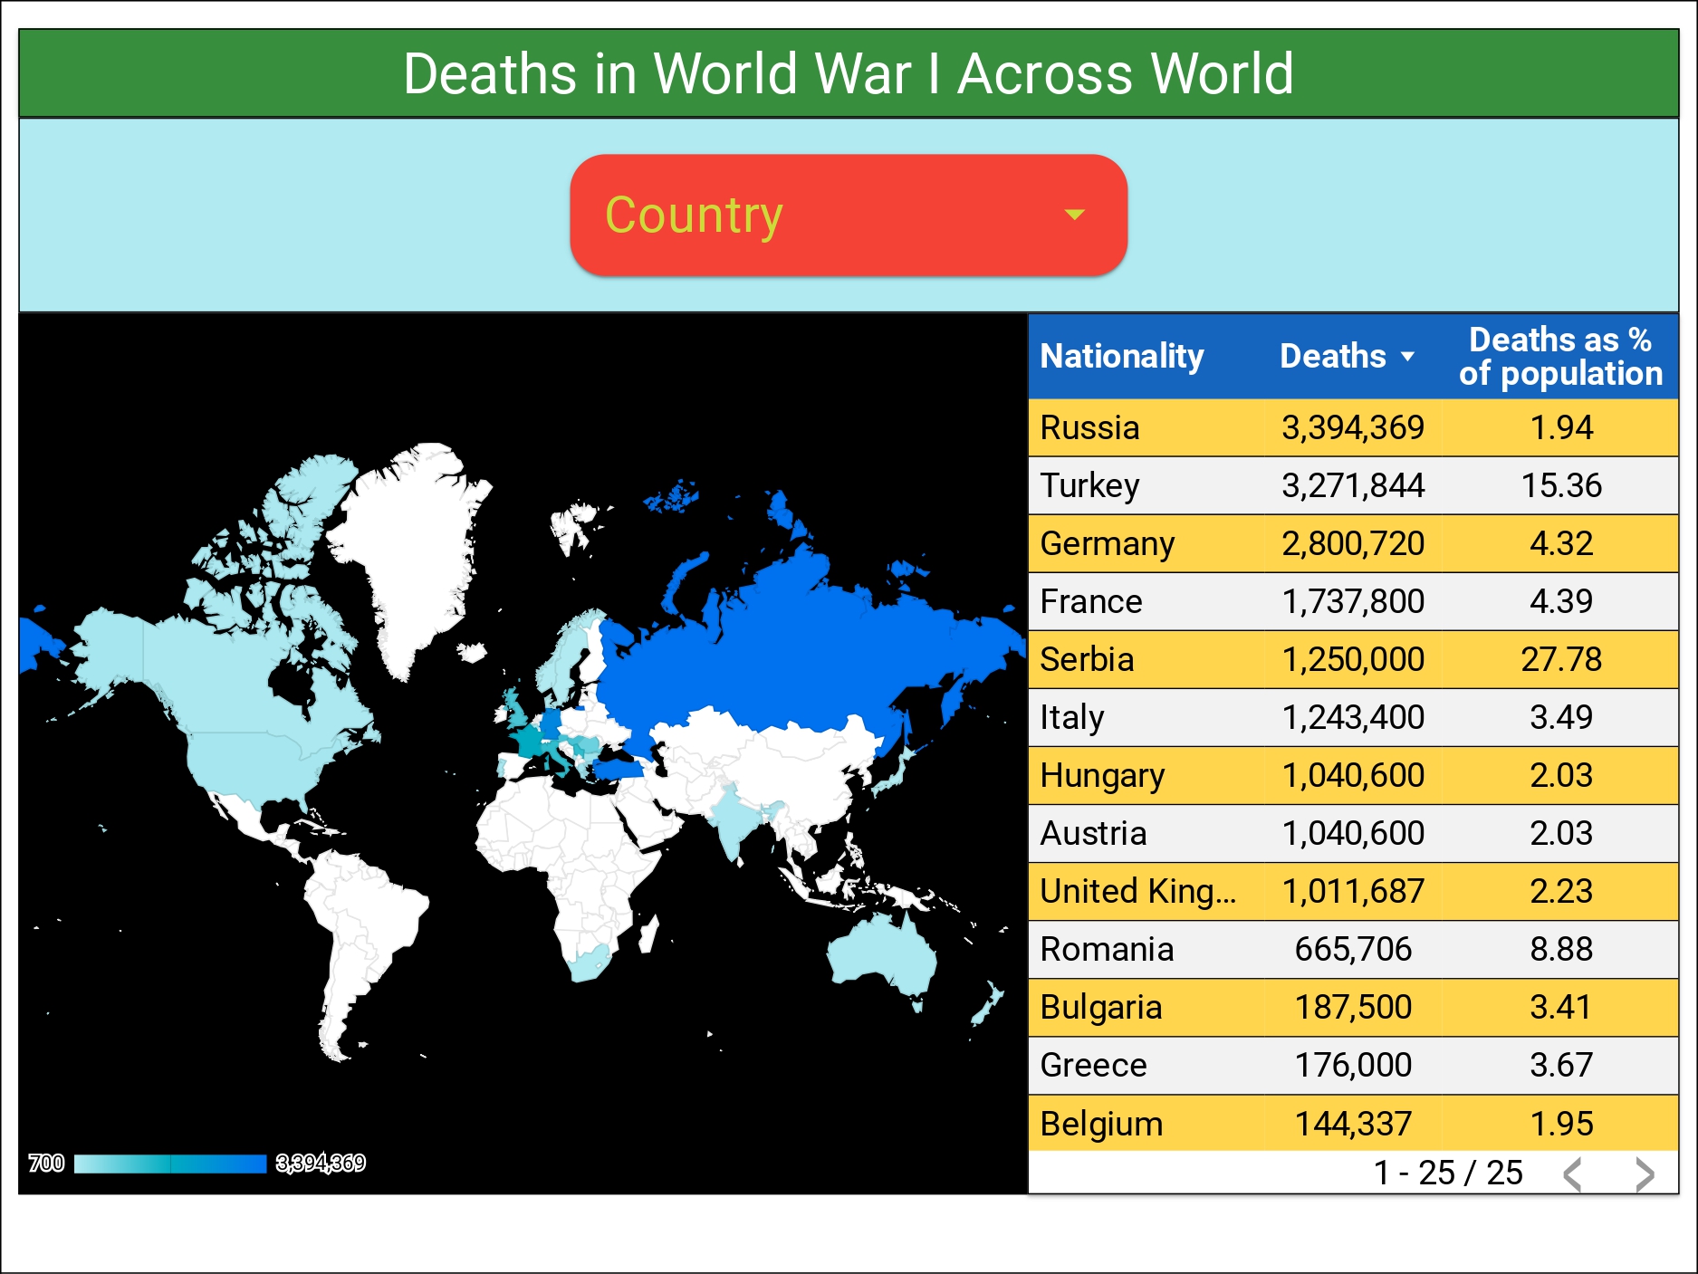The image size is (1698, 1274).
Task: Go to previous table page arrow
Action: click(1574, 1174)
